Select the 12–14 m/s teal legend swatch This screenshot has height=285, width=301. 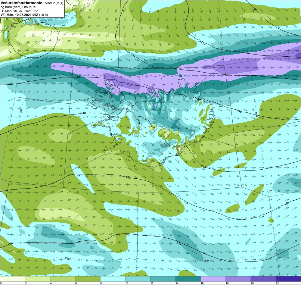coord(163,279)
